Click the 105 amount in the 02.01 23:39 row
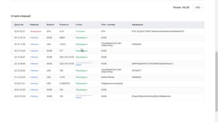The width and height of the screenshot is (218, 122). [x=61, y=96]
